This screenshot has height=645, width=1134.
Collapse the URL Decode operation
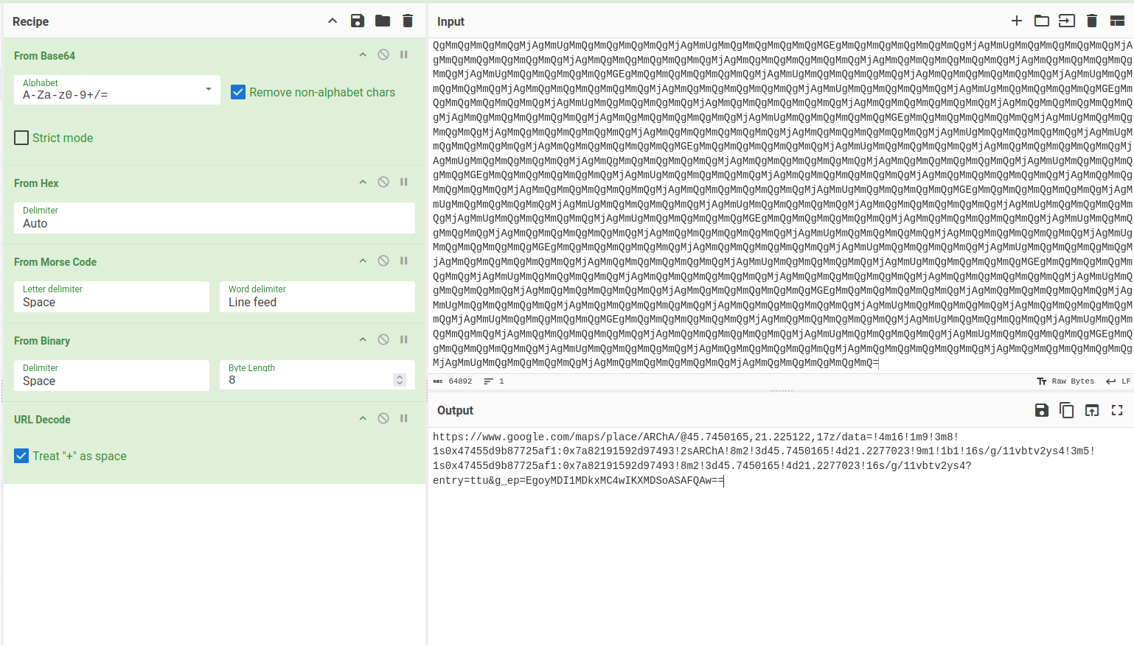click(x=363, y=418)
